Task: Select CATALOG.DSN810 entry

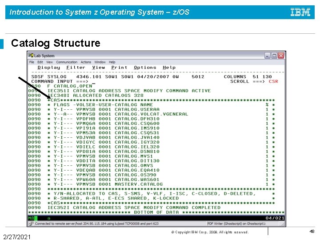Action: 137,152
